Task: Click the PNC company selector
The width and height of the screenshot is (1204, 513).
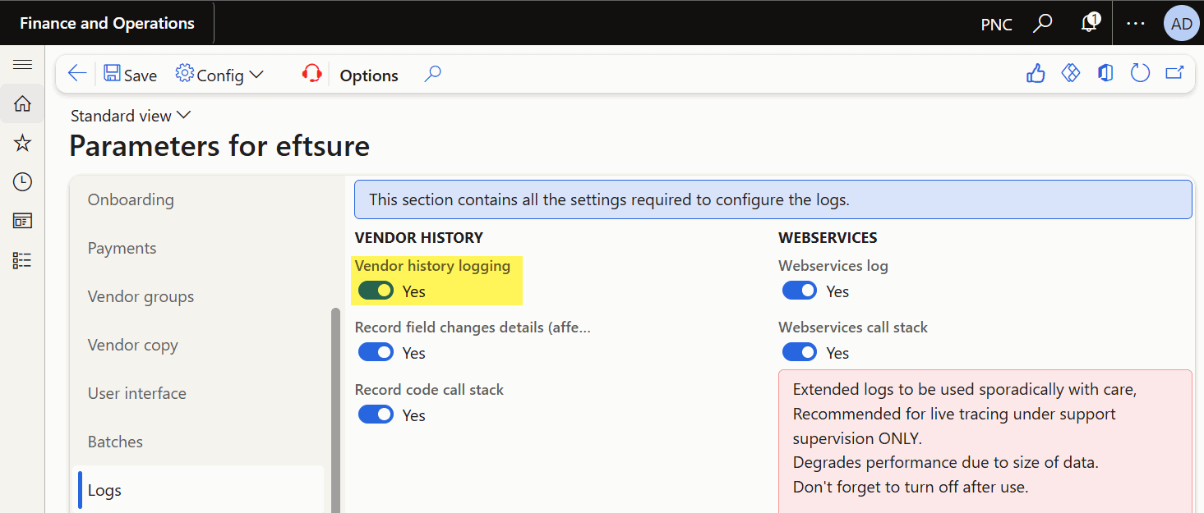Action: point(996,25)
